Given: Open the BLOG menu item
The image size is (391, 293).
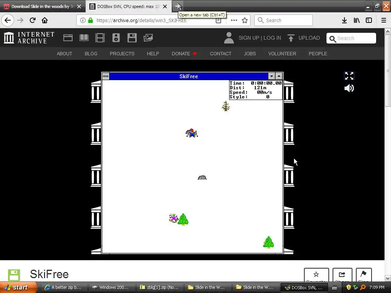Looking at the screenshot, I should tap(91, 53).
